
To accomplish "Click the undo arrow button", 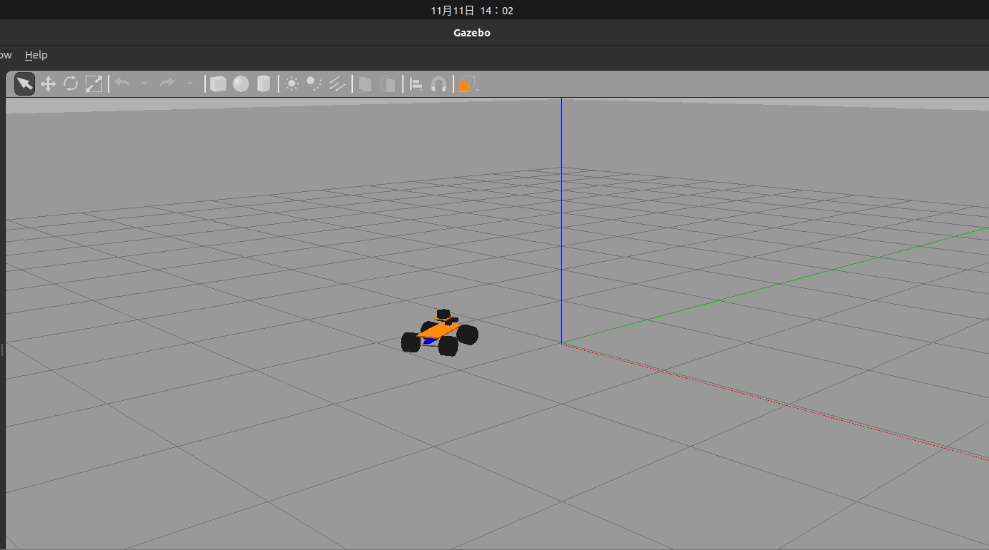I will pyautogui.click(x=122, y=83).
